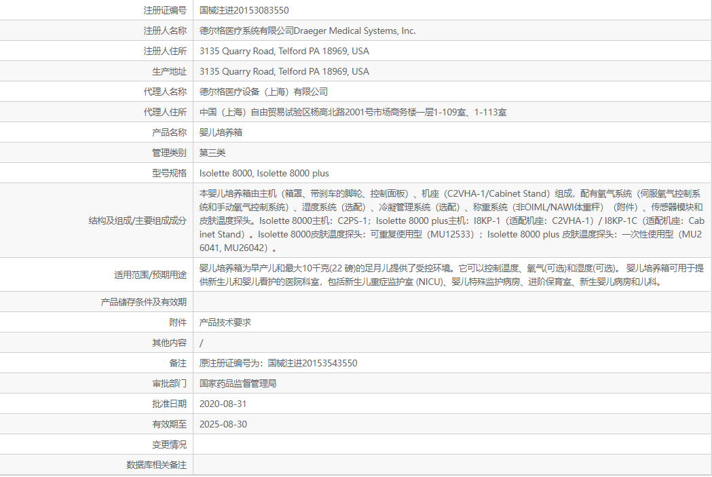Click the 产品储存条件及有效期 label
Viewport: 712px width, 477px height.
[x=143, y=302]
